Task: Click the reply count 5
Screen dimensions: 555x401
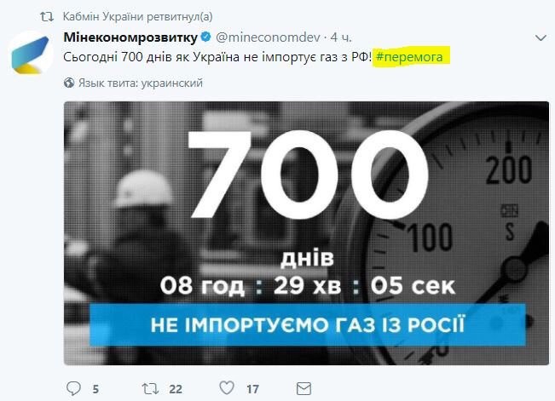Action: coord(95,389)
